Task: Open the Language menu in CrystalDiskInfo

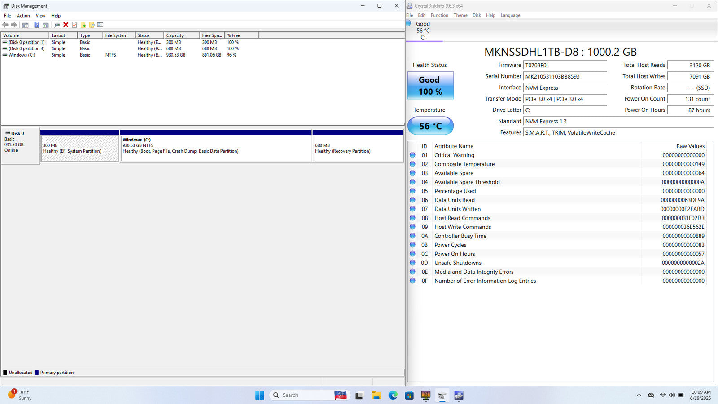Action: click(510, 15)
